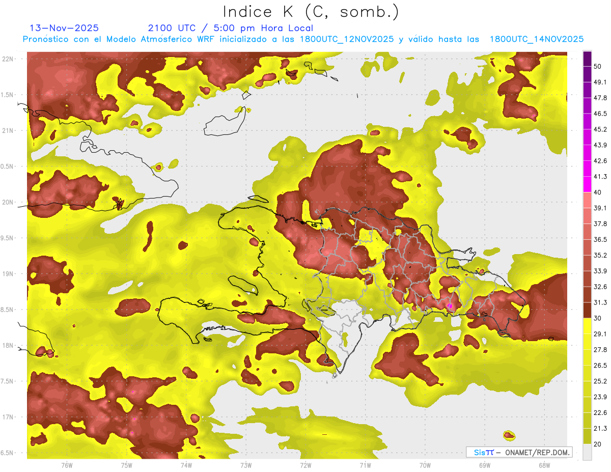Viewport: 611px width, 472px height.
Task: Click the latitude label "17N"
Action: [8, 418]
